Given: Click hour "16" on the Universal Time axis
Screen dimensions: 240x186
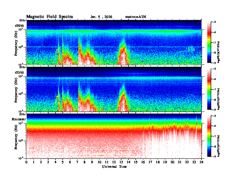Looking at the screenshot, I should pyautogui.click(x=143, y=162).
